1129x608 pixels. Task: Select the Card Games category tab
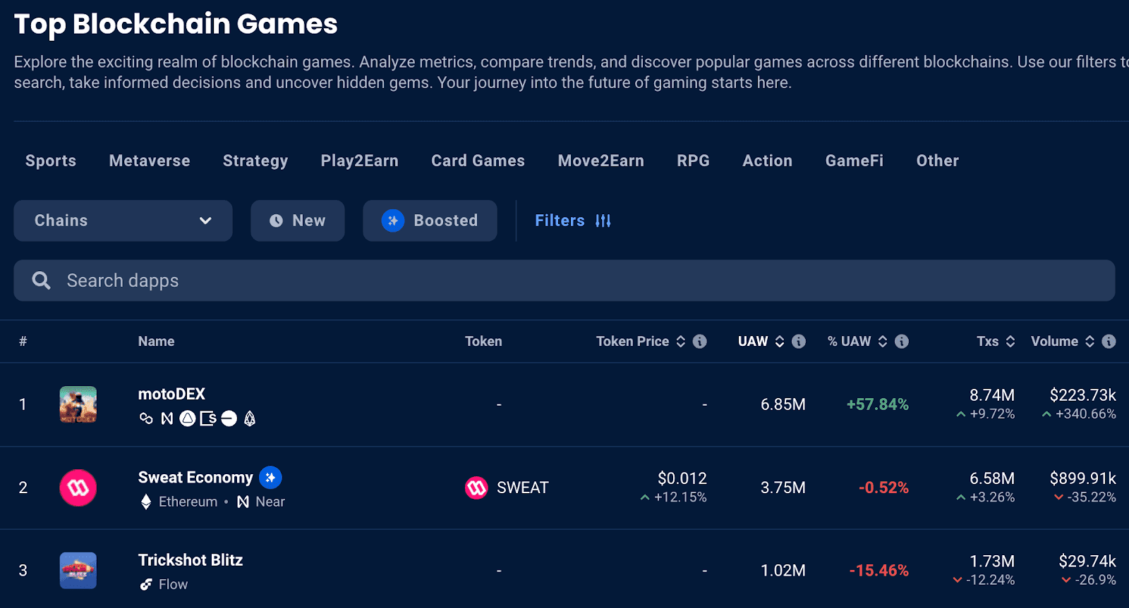click(478, 161)
